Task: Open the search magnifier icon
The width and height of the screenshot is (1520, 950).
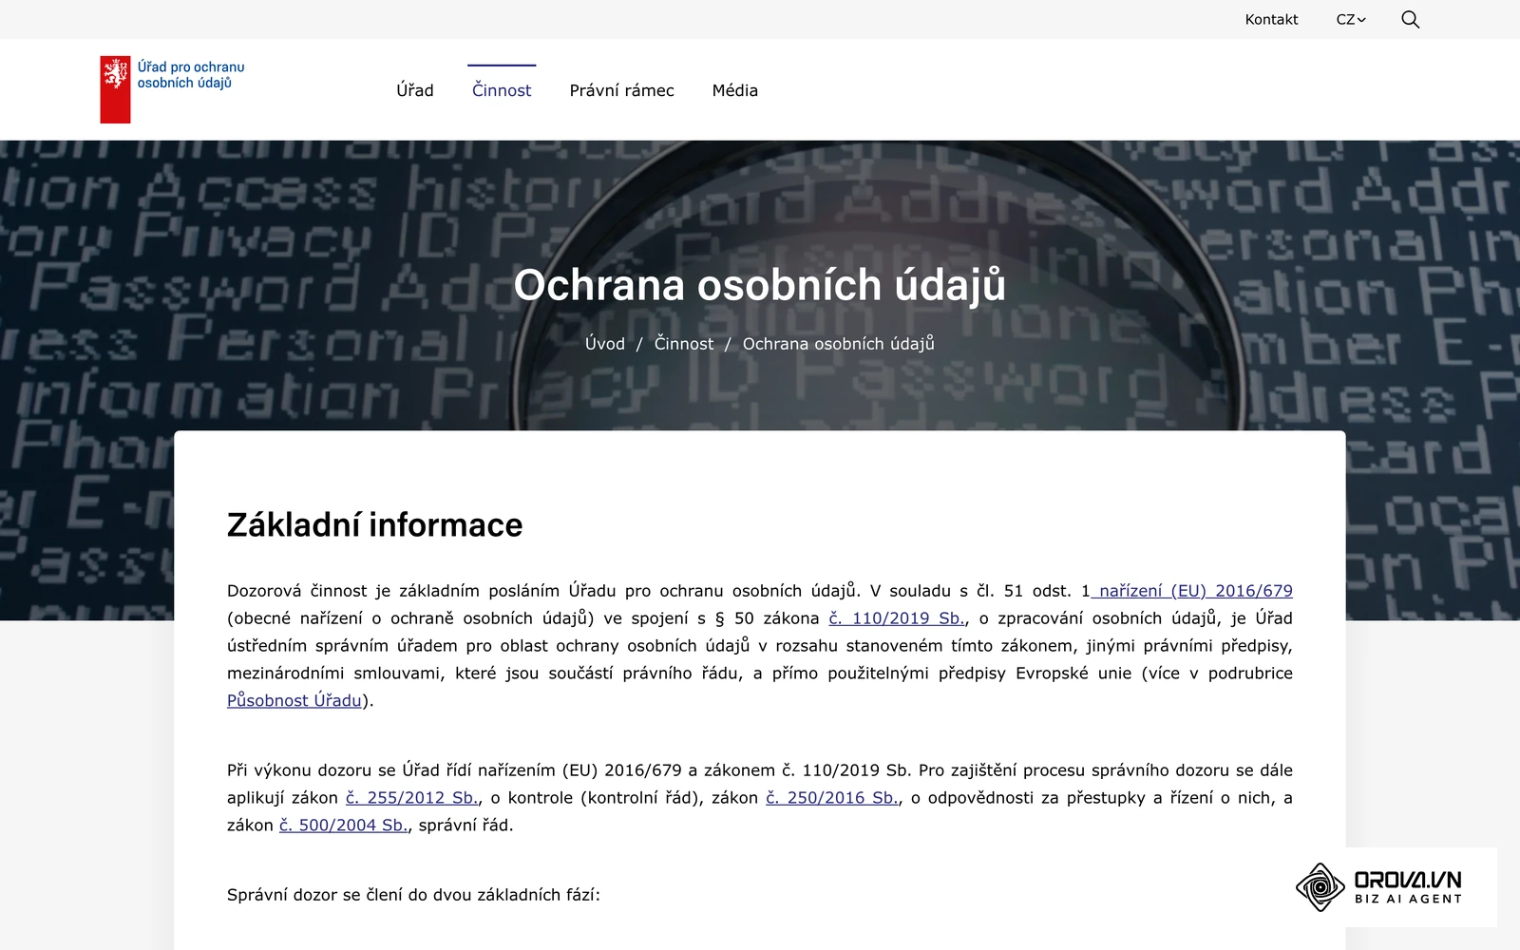Action: coord(1410,19)
